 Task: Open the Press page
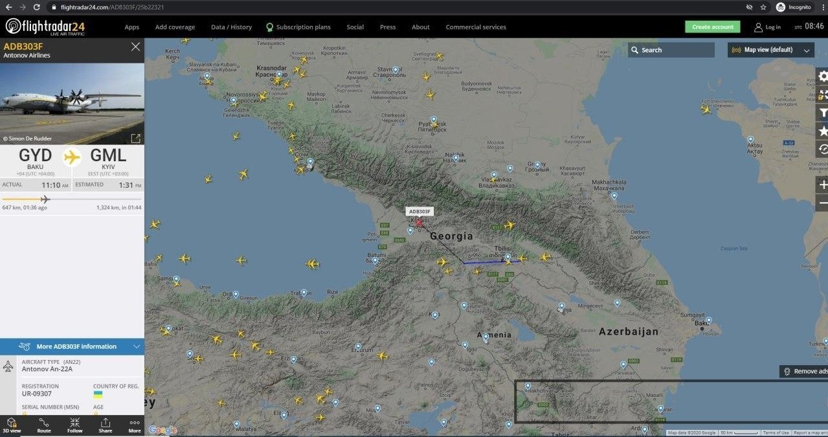[x=388, y=27]
